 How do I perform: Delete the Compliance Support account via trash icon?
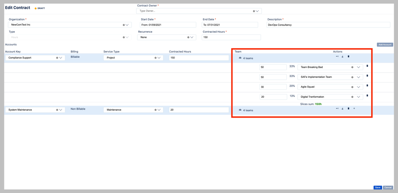(x=348, y=56)
